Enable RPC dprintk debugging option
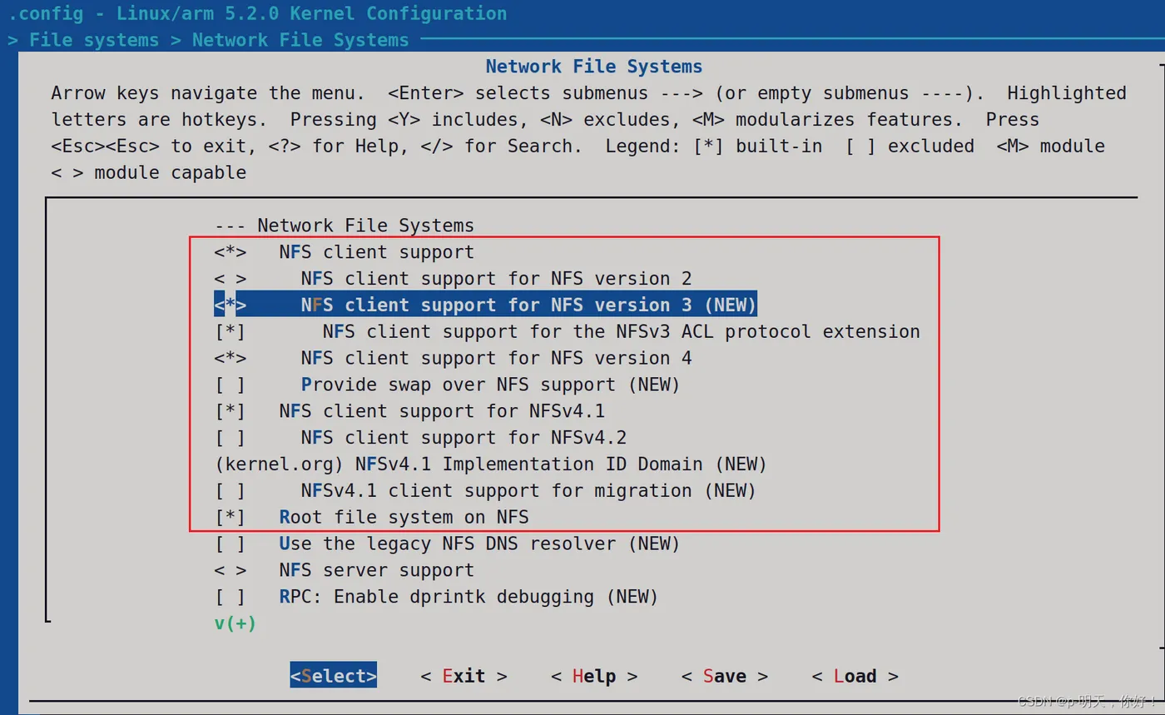 pos(231,598)
